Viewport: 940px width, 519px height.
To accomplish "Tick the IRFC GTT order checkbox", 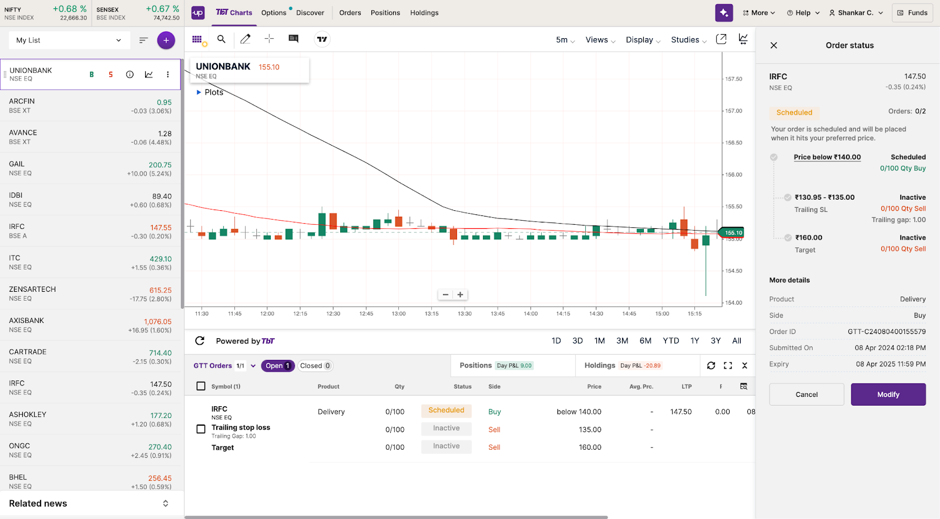I will pyautogui.click(x=201, y=429).
